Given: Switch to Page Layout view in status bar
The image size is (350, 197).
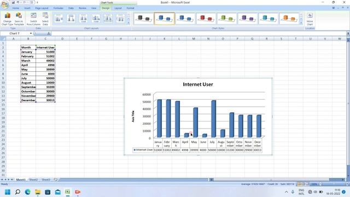Looking at the screenshot, I should coord(303,184).
